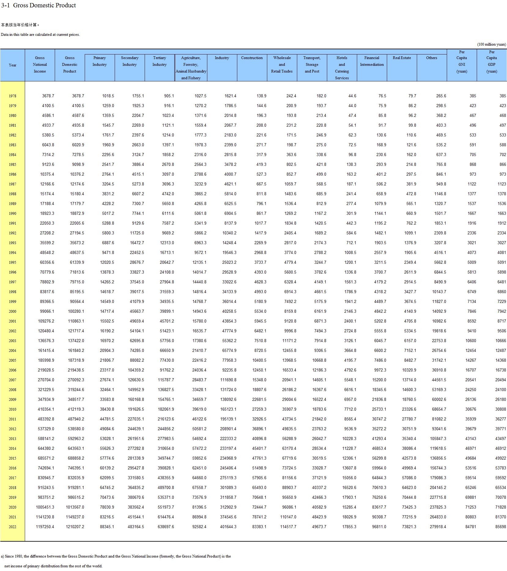Select the Primary Industry column header

(100, 61)
